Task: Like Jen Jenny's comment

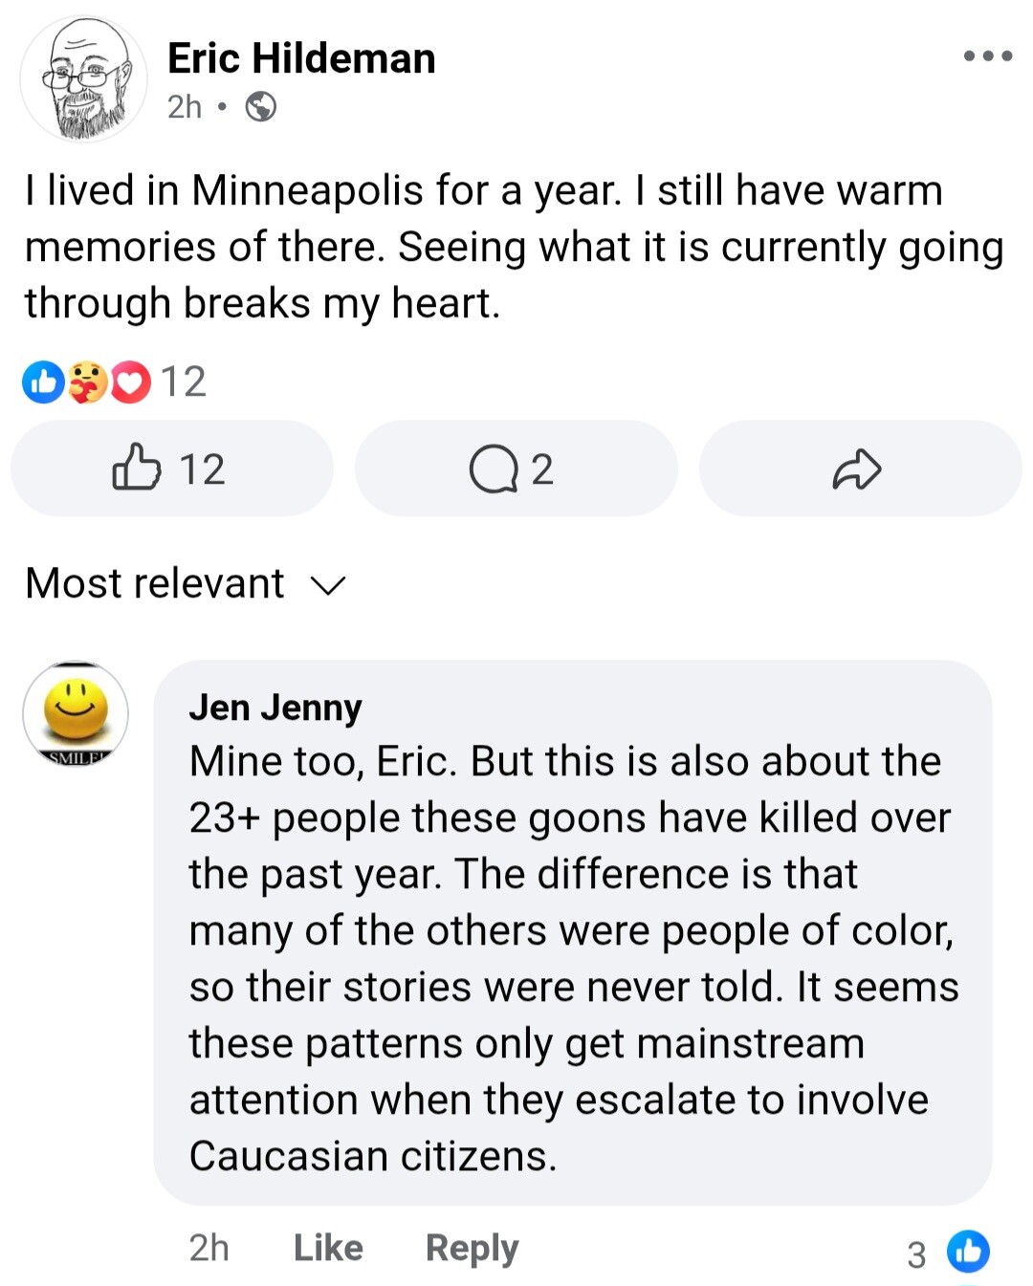Action: tap(328, 1248)
